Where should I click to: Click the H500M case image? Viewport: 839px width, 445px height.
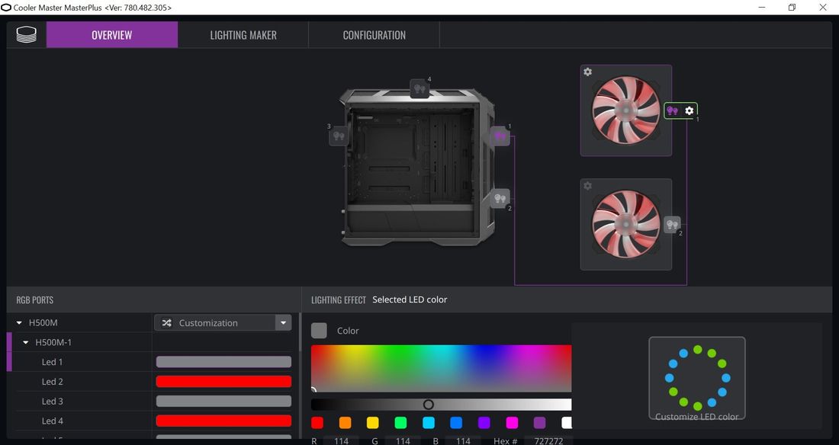(416, 168)
